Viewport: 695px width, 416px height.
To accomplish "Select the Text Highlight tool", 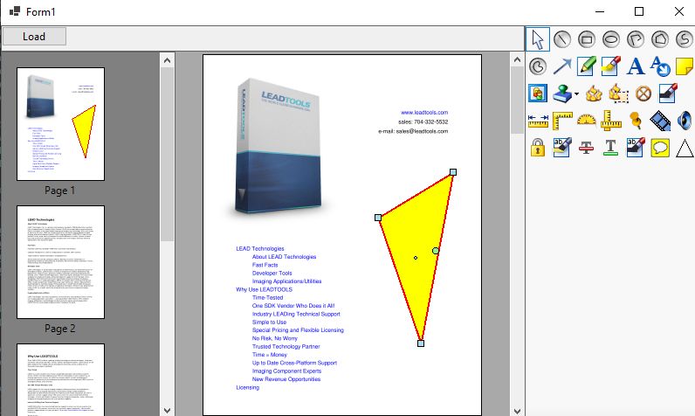I will point(562,148).
